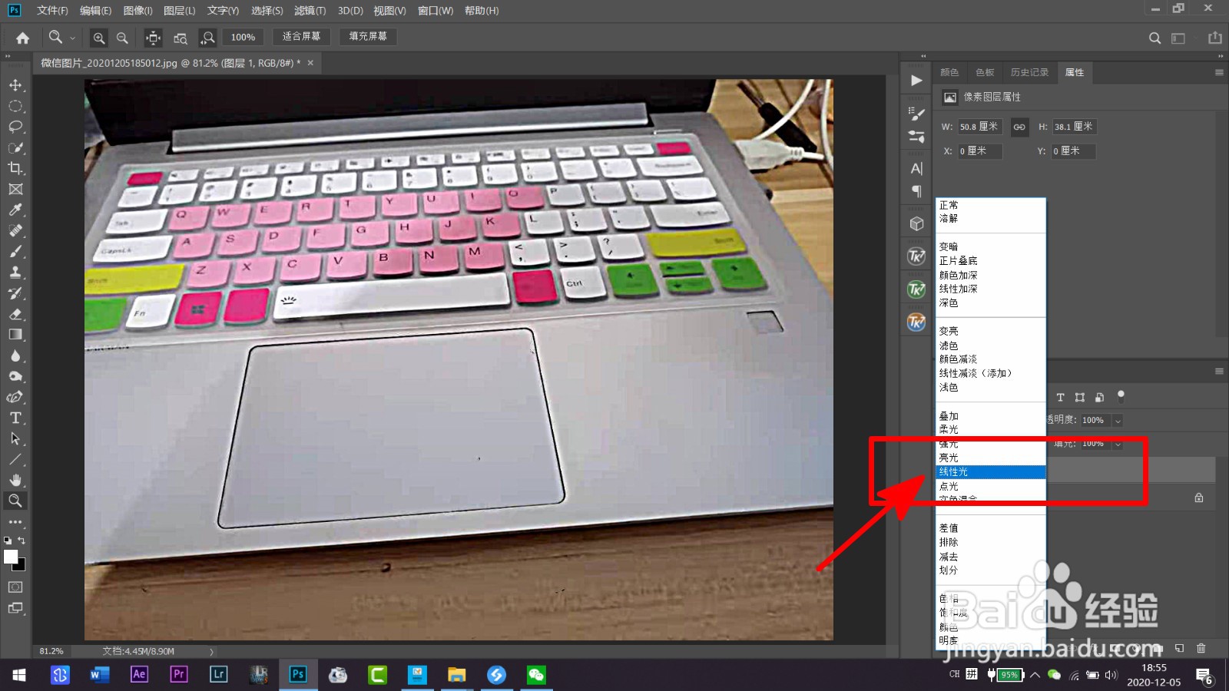Toggle Zoom All Windows option
The image size is (1229, 691).
pos(181,37)
